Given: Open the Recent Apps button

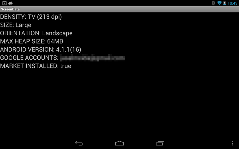Looking at the screenshot, I should tap(160, 143).
